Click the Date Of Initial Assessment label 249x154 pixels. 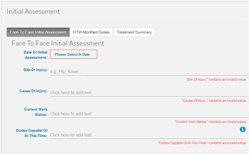click(36, 55)
